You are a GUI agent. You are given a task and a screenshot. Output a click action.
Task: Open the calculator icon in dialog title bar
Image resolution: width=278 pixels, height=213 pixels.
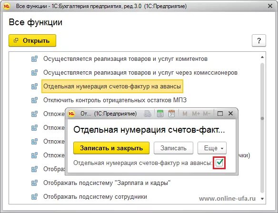(160, 114)
